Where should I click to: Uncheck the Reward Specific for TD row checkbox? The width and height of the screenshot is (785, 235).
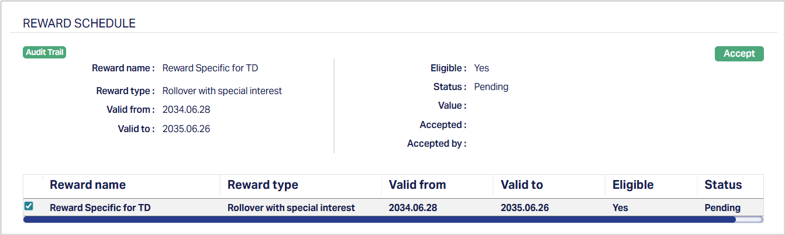click(x=29, y=206)
